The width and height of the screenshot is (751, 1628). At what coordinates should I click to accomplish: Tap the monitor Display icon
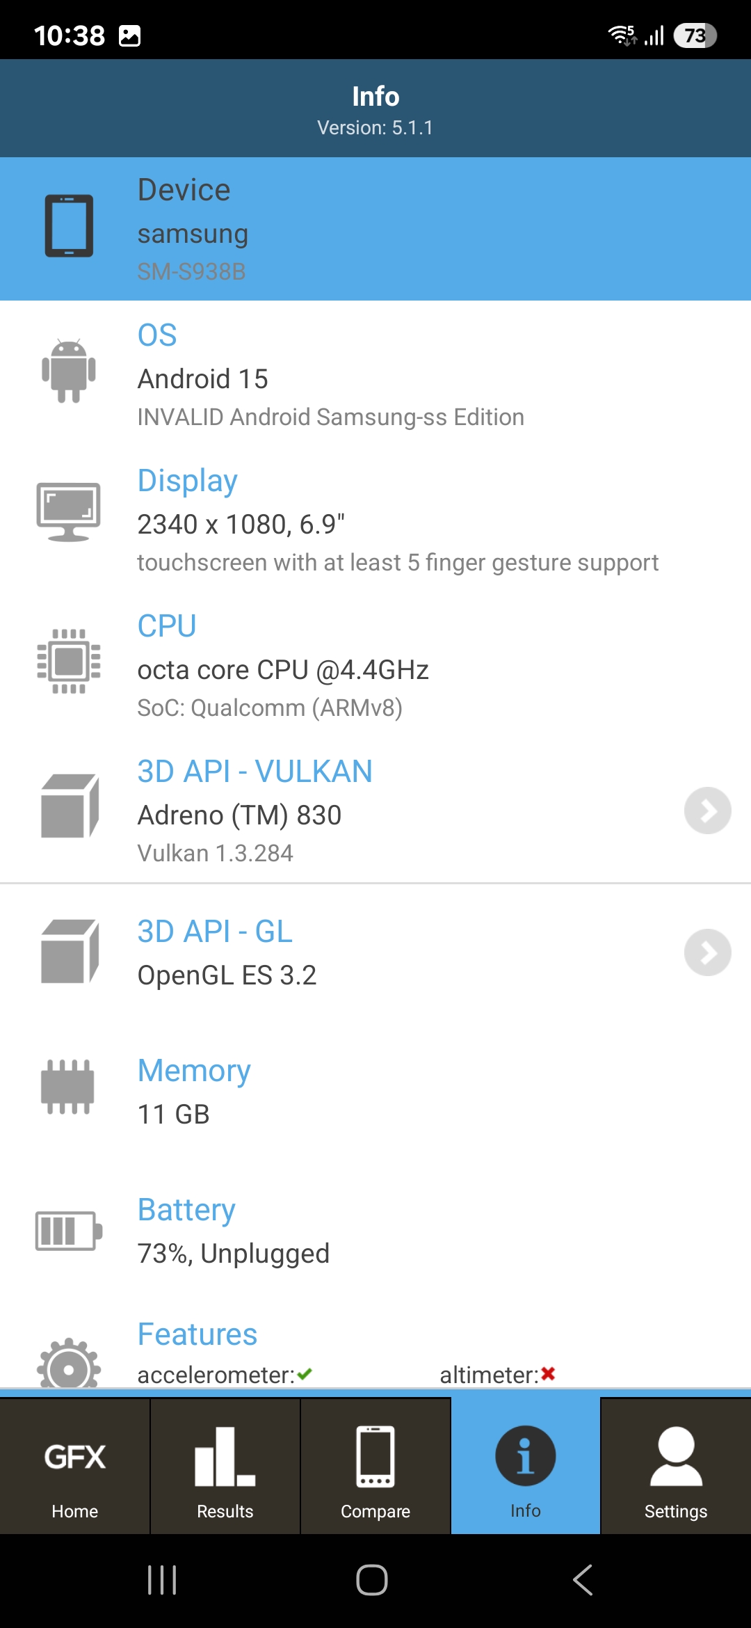[69, 512]
